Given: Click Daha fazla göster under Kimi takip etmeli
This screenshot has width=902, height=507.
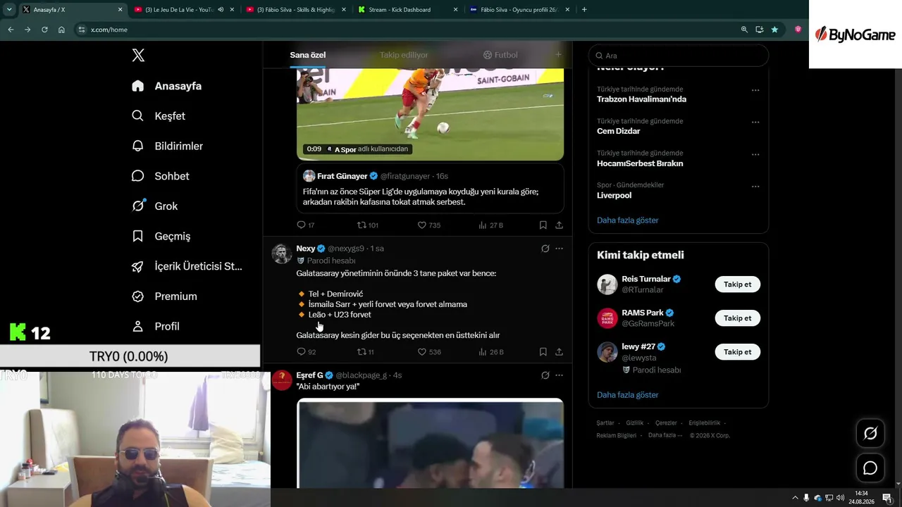Looking at the screenshot, I should click(x=627, y=395).
